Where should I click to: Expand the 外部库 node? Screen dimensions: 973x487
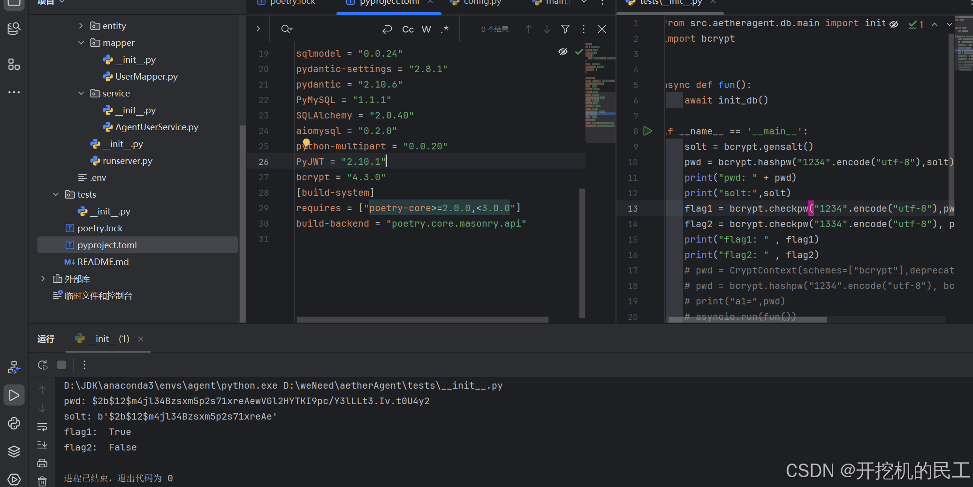[x=43, y=279]
